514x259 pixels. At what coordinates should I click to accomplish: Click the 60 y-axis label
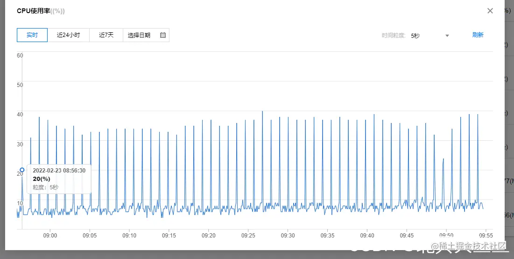(x=20, y=56)
